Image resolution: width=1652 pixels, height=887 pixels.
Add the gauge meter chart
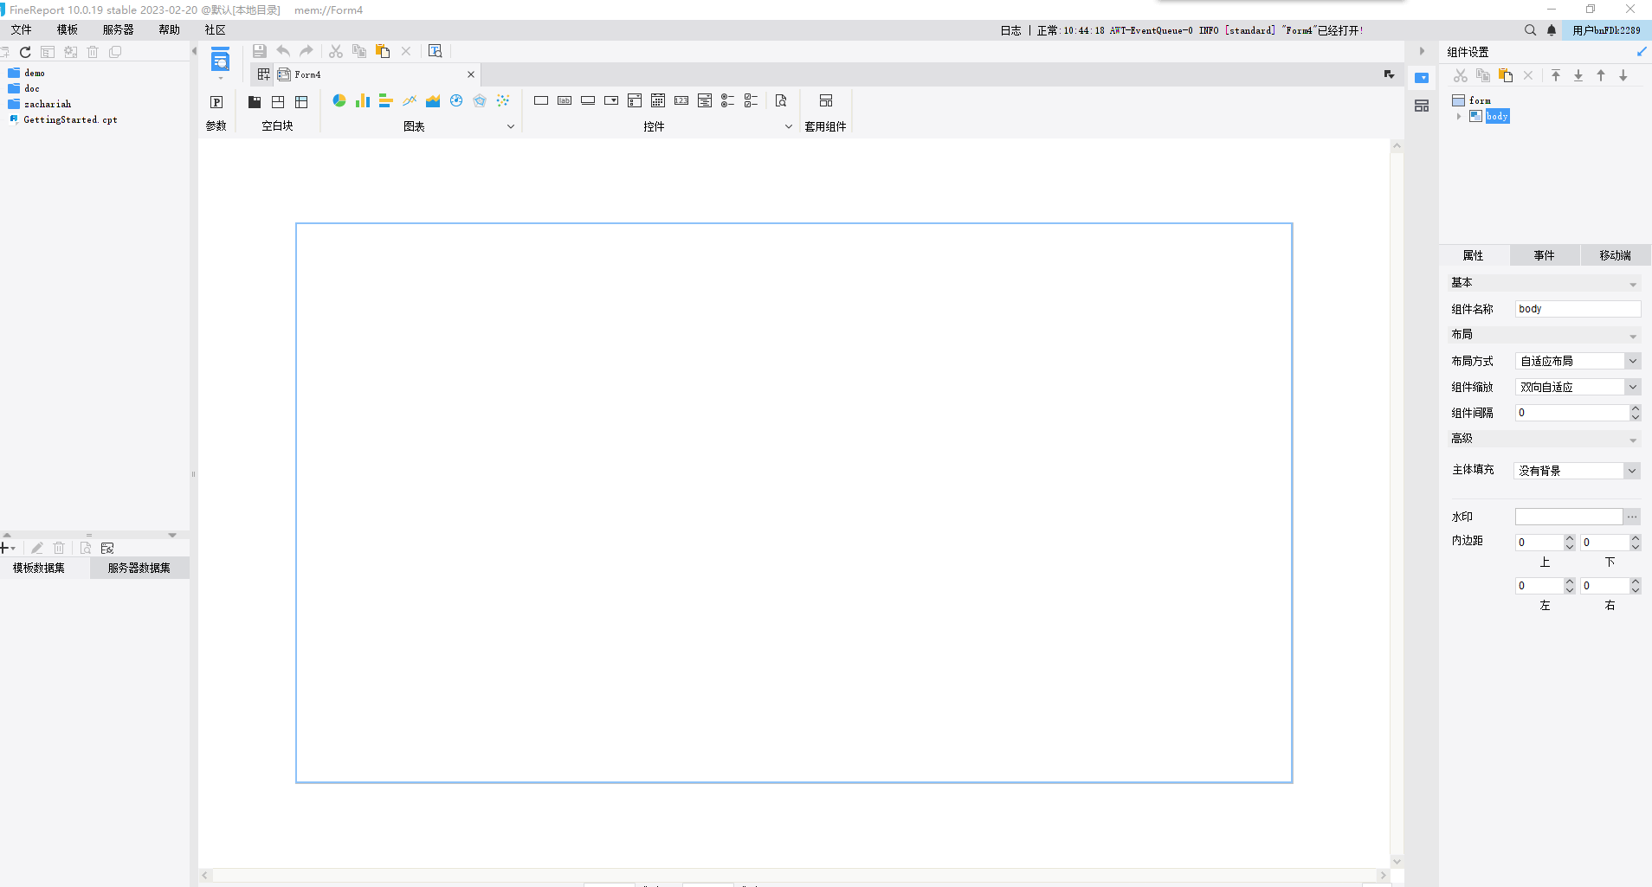pyautogui.click(x=456, y=101)
